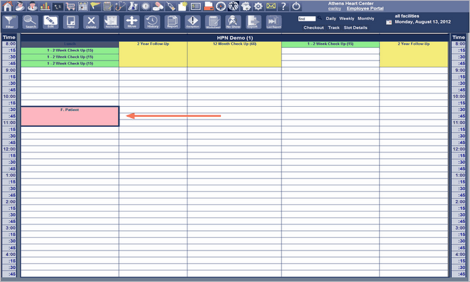Viewport: 470px width, 282px height.
Task: Open appointment History
Action: [152, 21]
